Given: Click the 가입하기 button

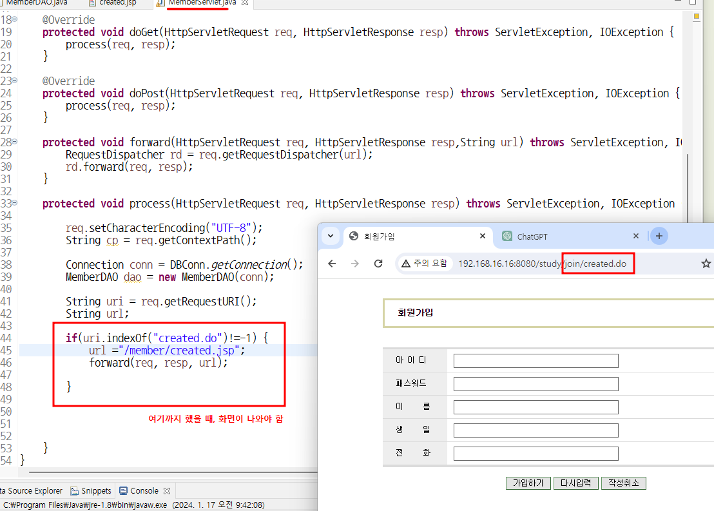Looking at the screenshot, I should (x=528, y=483).
